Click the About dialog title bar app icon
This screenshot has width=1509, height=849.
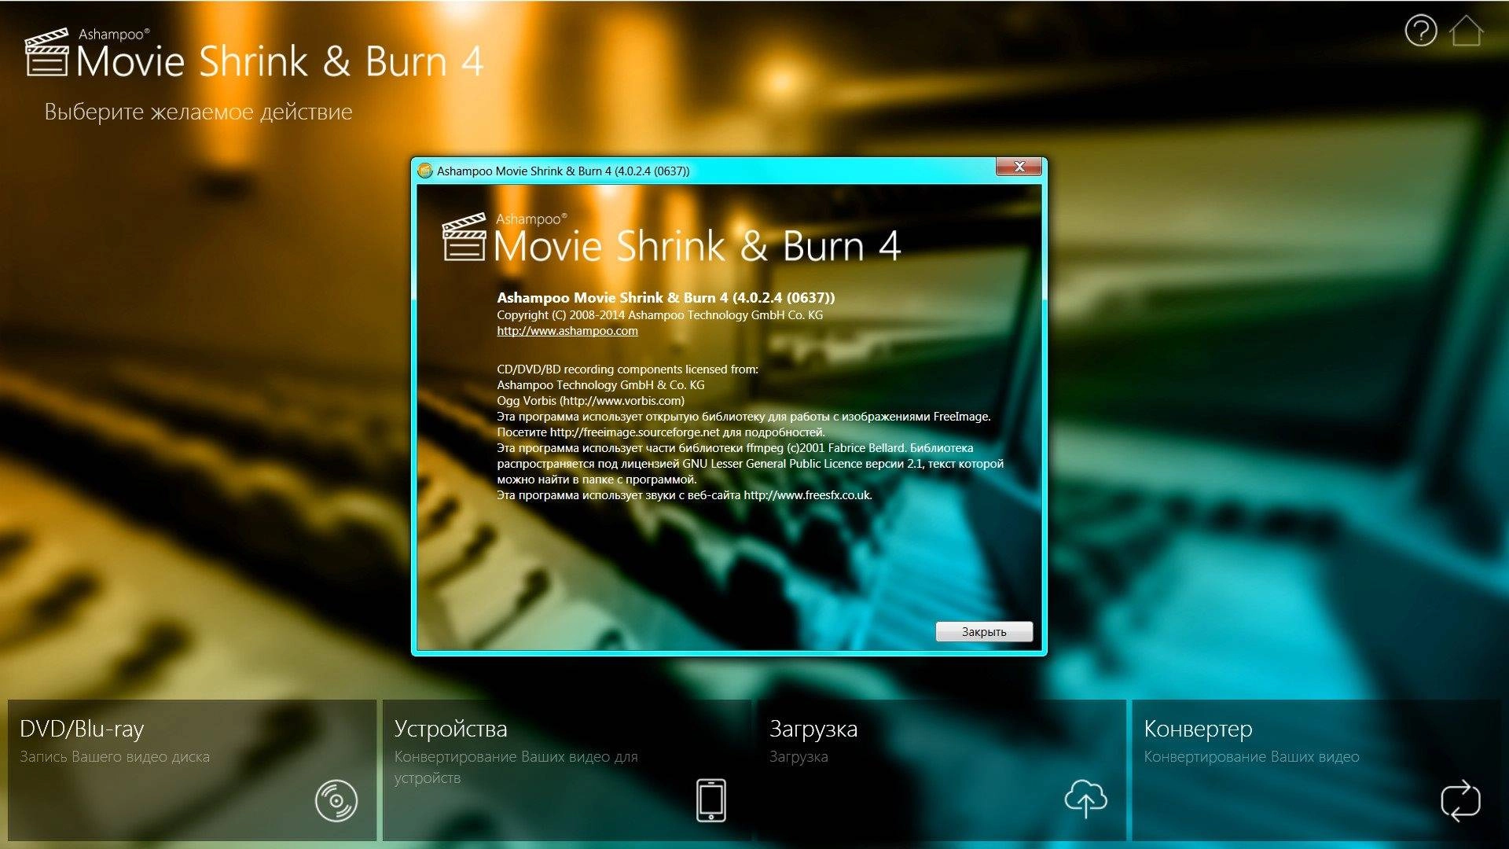click(x=425, y=171)
